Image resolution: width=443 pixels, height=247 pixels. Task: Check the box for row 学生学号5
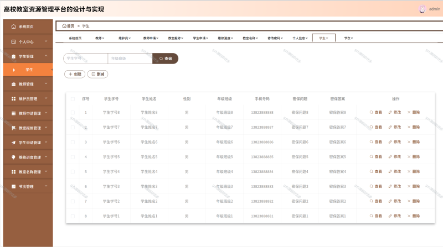pos(73,157)
